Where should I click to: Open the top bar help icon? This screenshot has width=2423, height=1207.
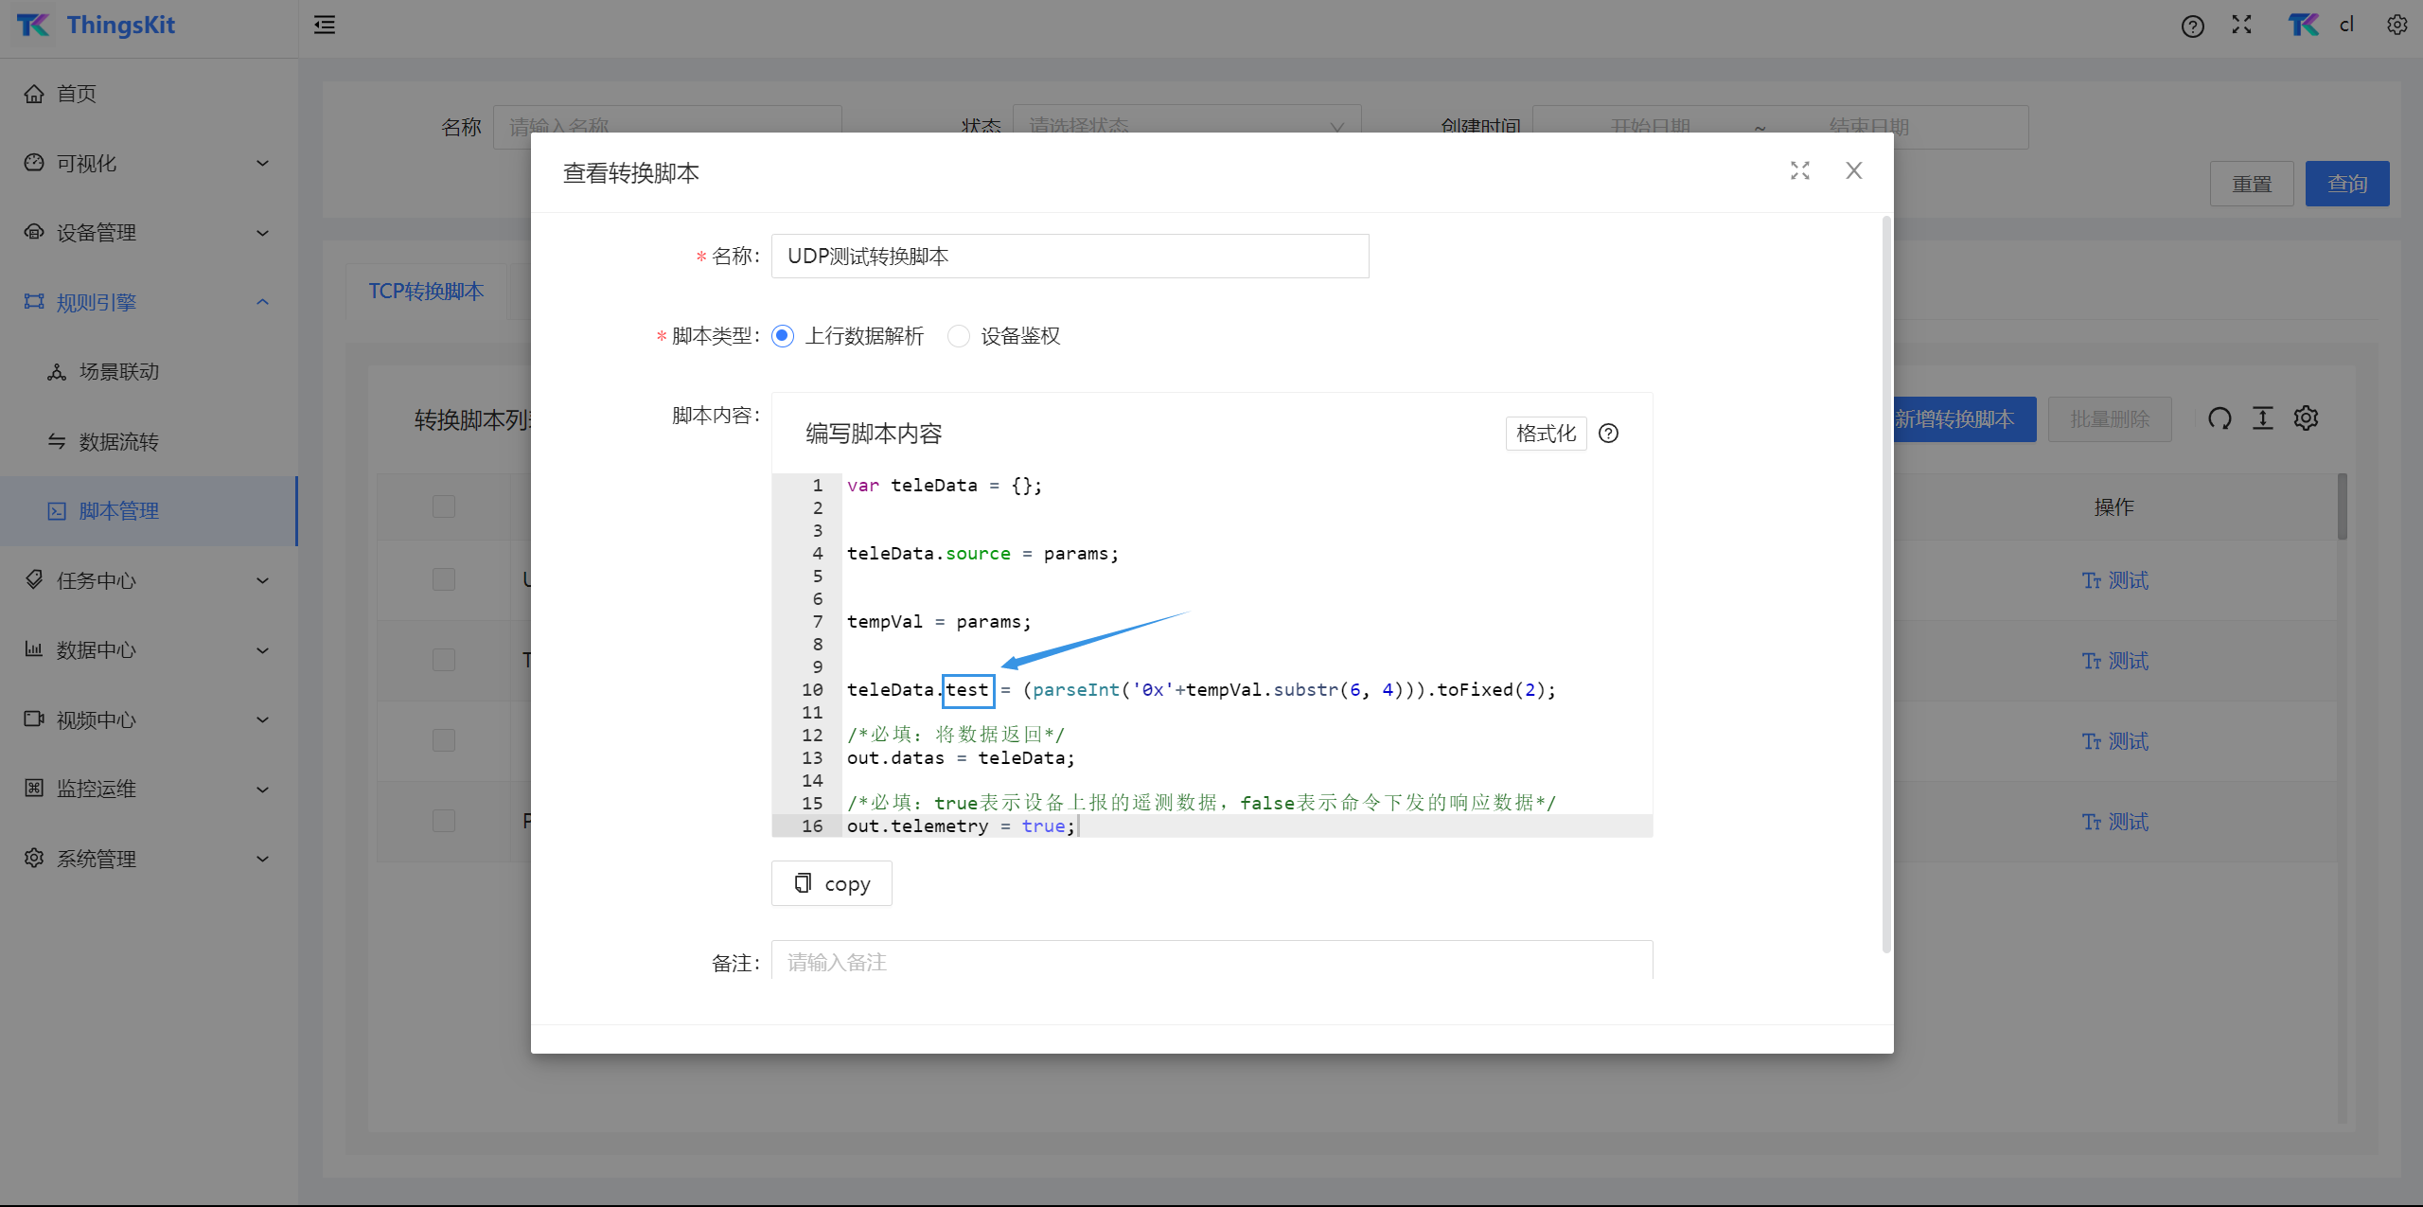coord(2192,26)
